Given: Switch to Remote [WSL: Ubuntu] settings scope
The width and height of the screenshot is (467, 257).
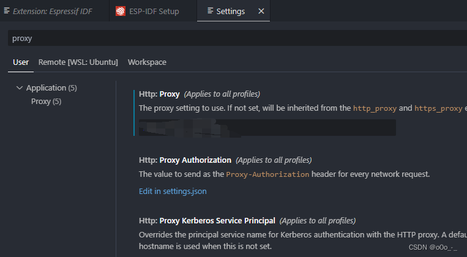Looking at the screenshot, I should (78, 62).
